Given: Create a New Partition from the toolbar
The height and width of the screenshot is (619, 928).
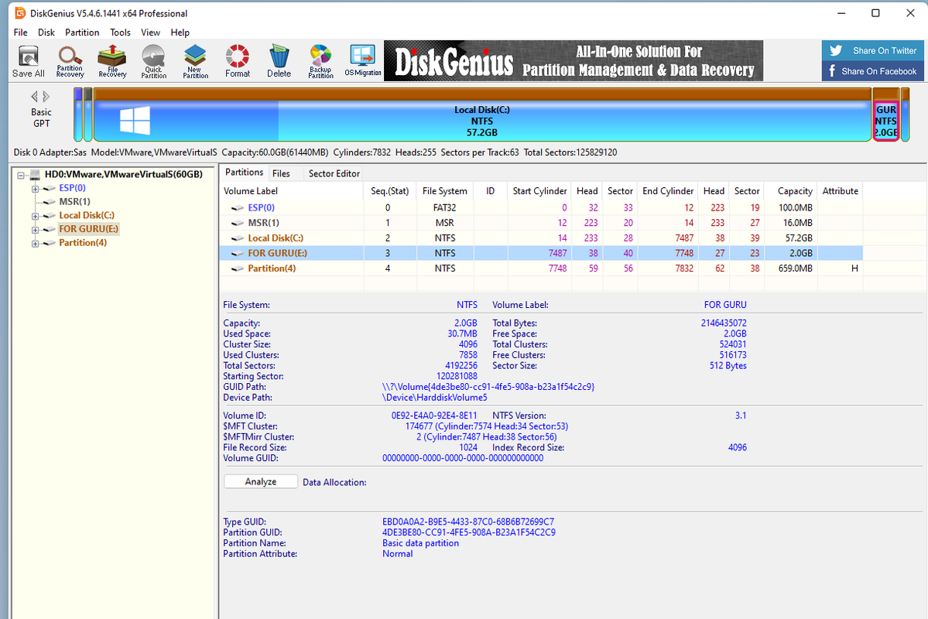Looking at the screenshot, I should pos(195,61).
